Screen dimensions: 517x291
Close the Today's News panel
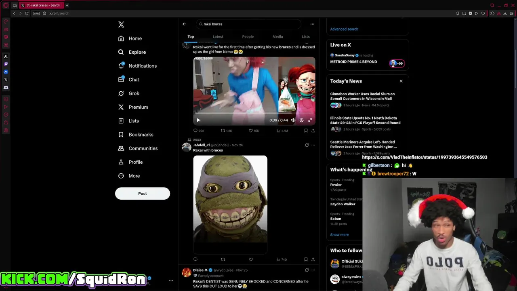tap(401, 81)
